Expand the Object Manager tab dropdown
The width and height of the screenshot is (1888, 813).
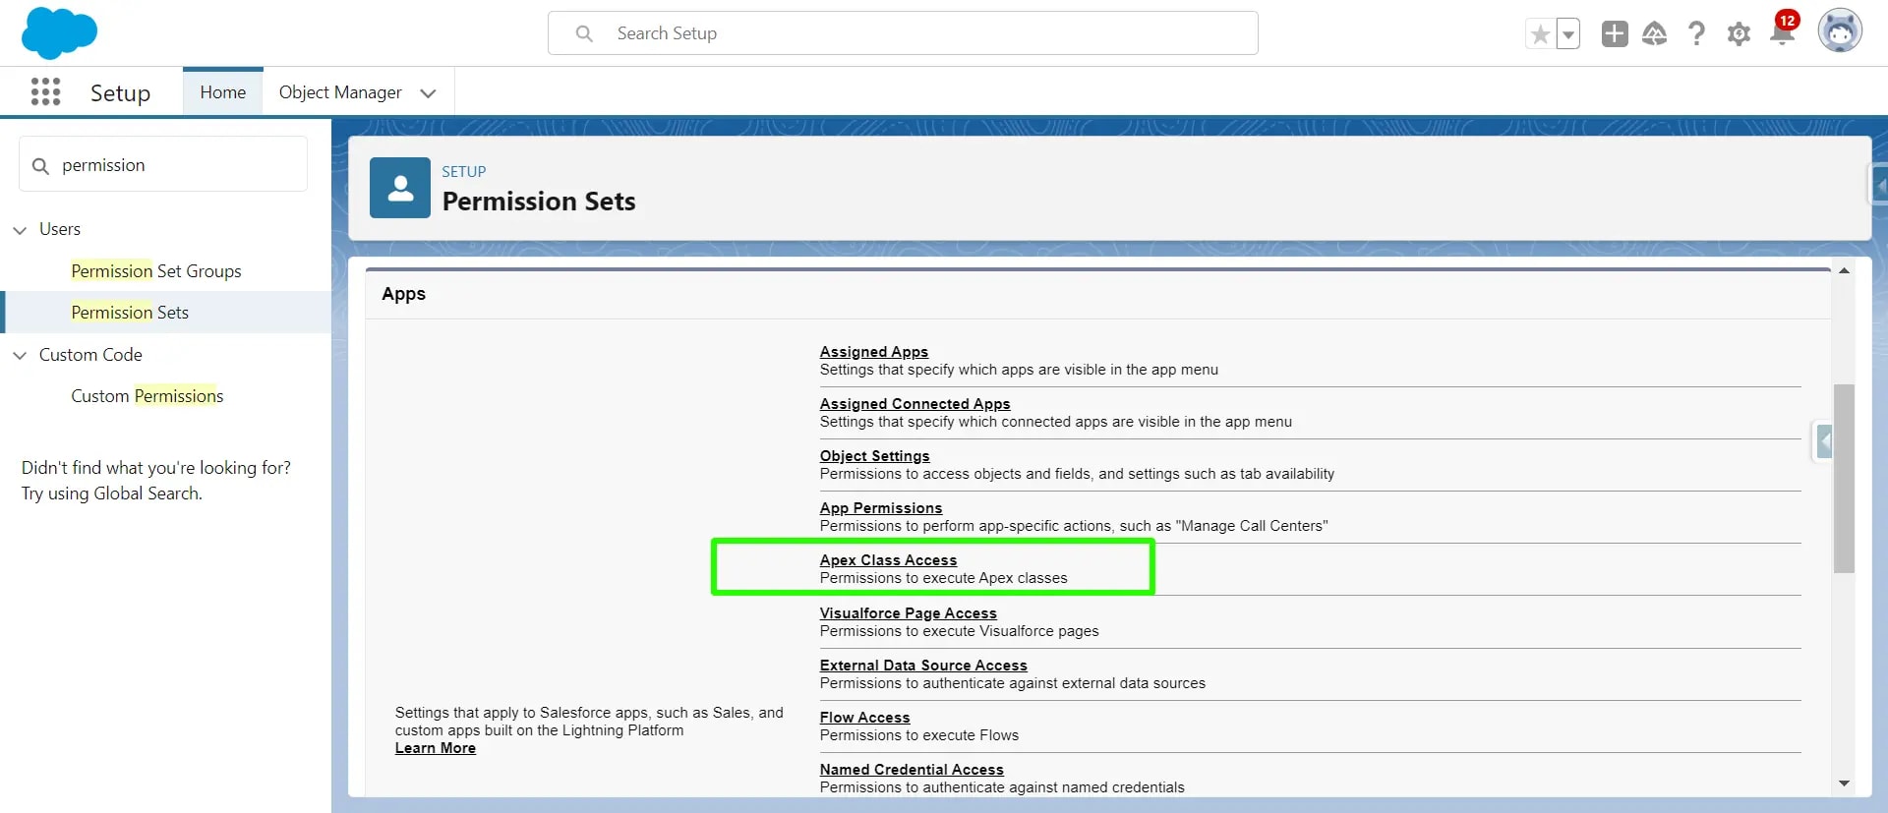click(x=428, y=93)
